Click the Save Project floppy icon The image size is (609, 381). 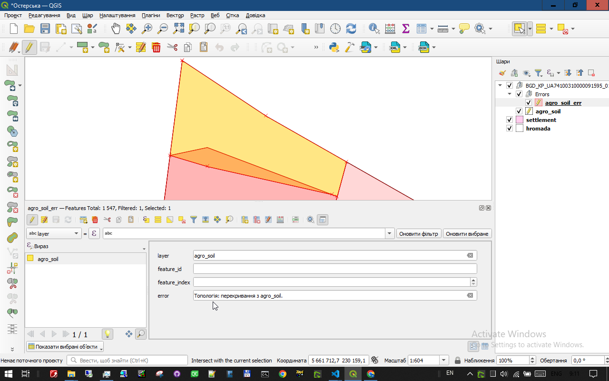(45, 29)
